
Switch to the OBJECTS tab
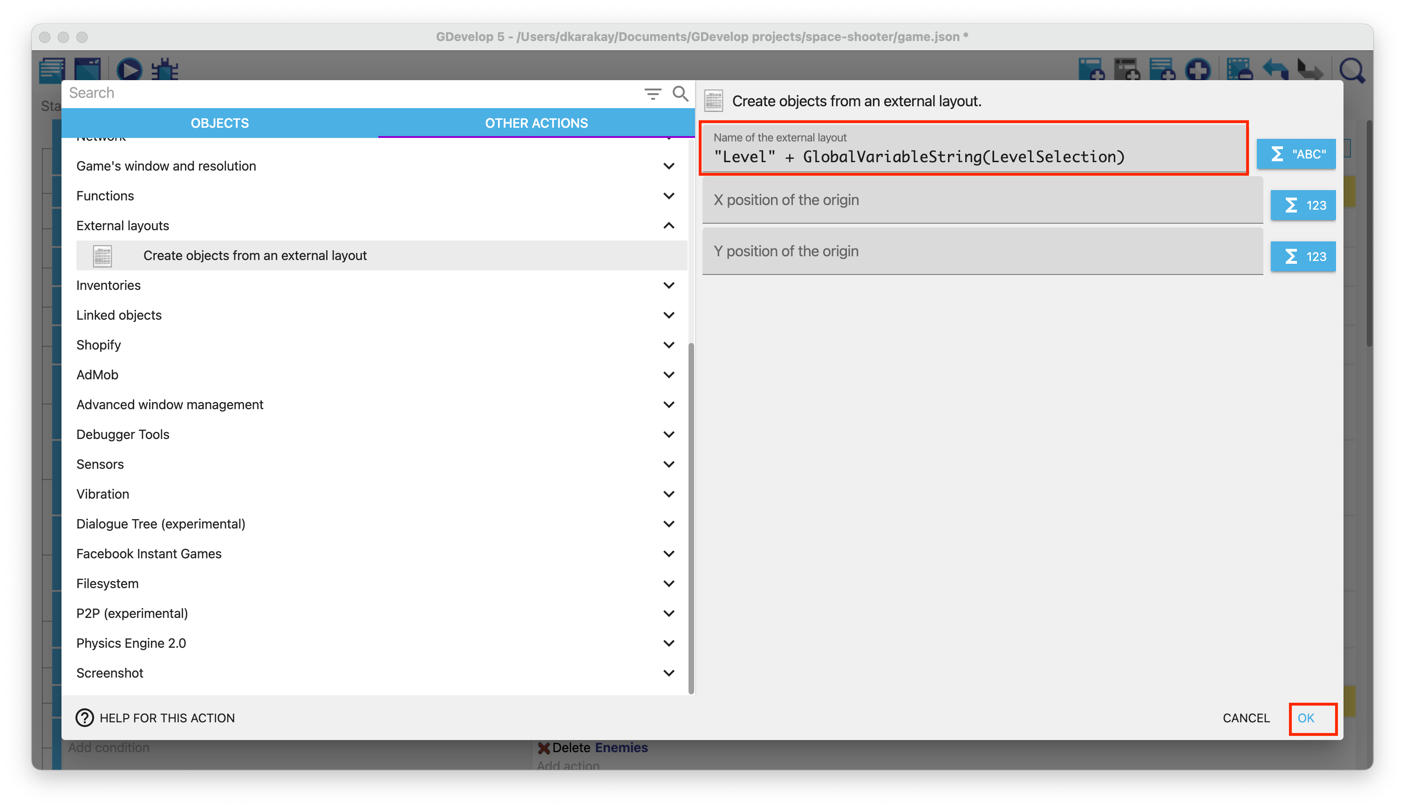click(219, 123)
